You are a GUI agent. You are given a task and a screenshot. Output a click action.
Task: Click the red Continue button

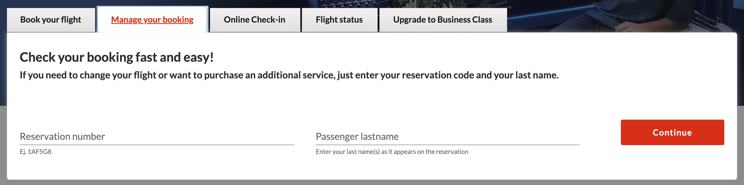coord(672,132)
